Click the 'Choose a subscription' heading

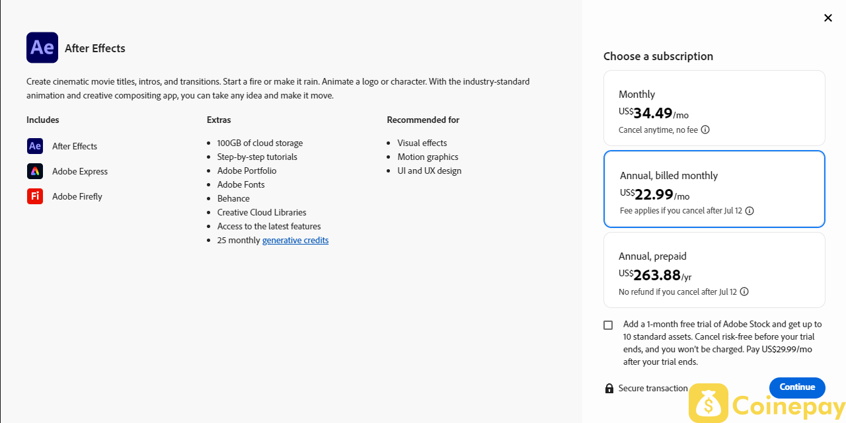(x=658, y=56)
